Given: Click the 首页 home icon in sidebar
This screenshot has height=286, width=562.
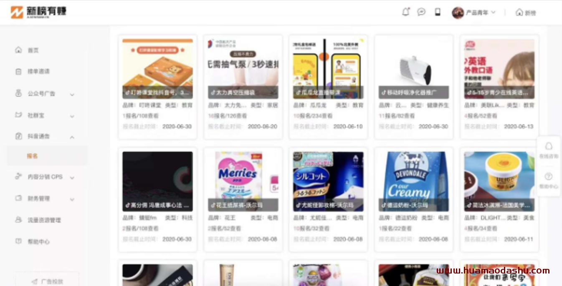Looking at the screenshot, I should pos(18,50).
